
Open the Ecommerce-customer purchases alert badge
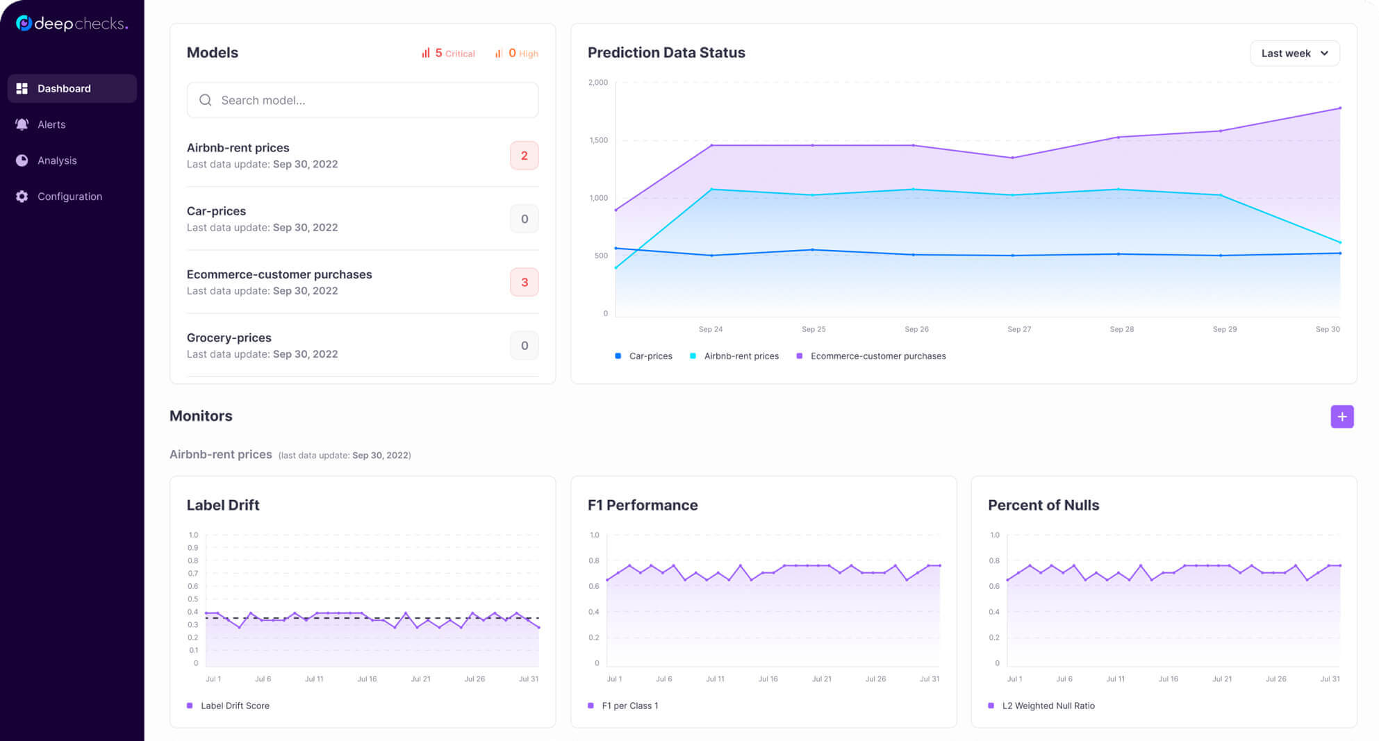[524, 282]
